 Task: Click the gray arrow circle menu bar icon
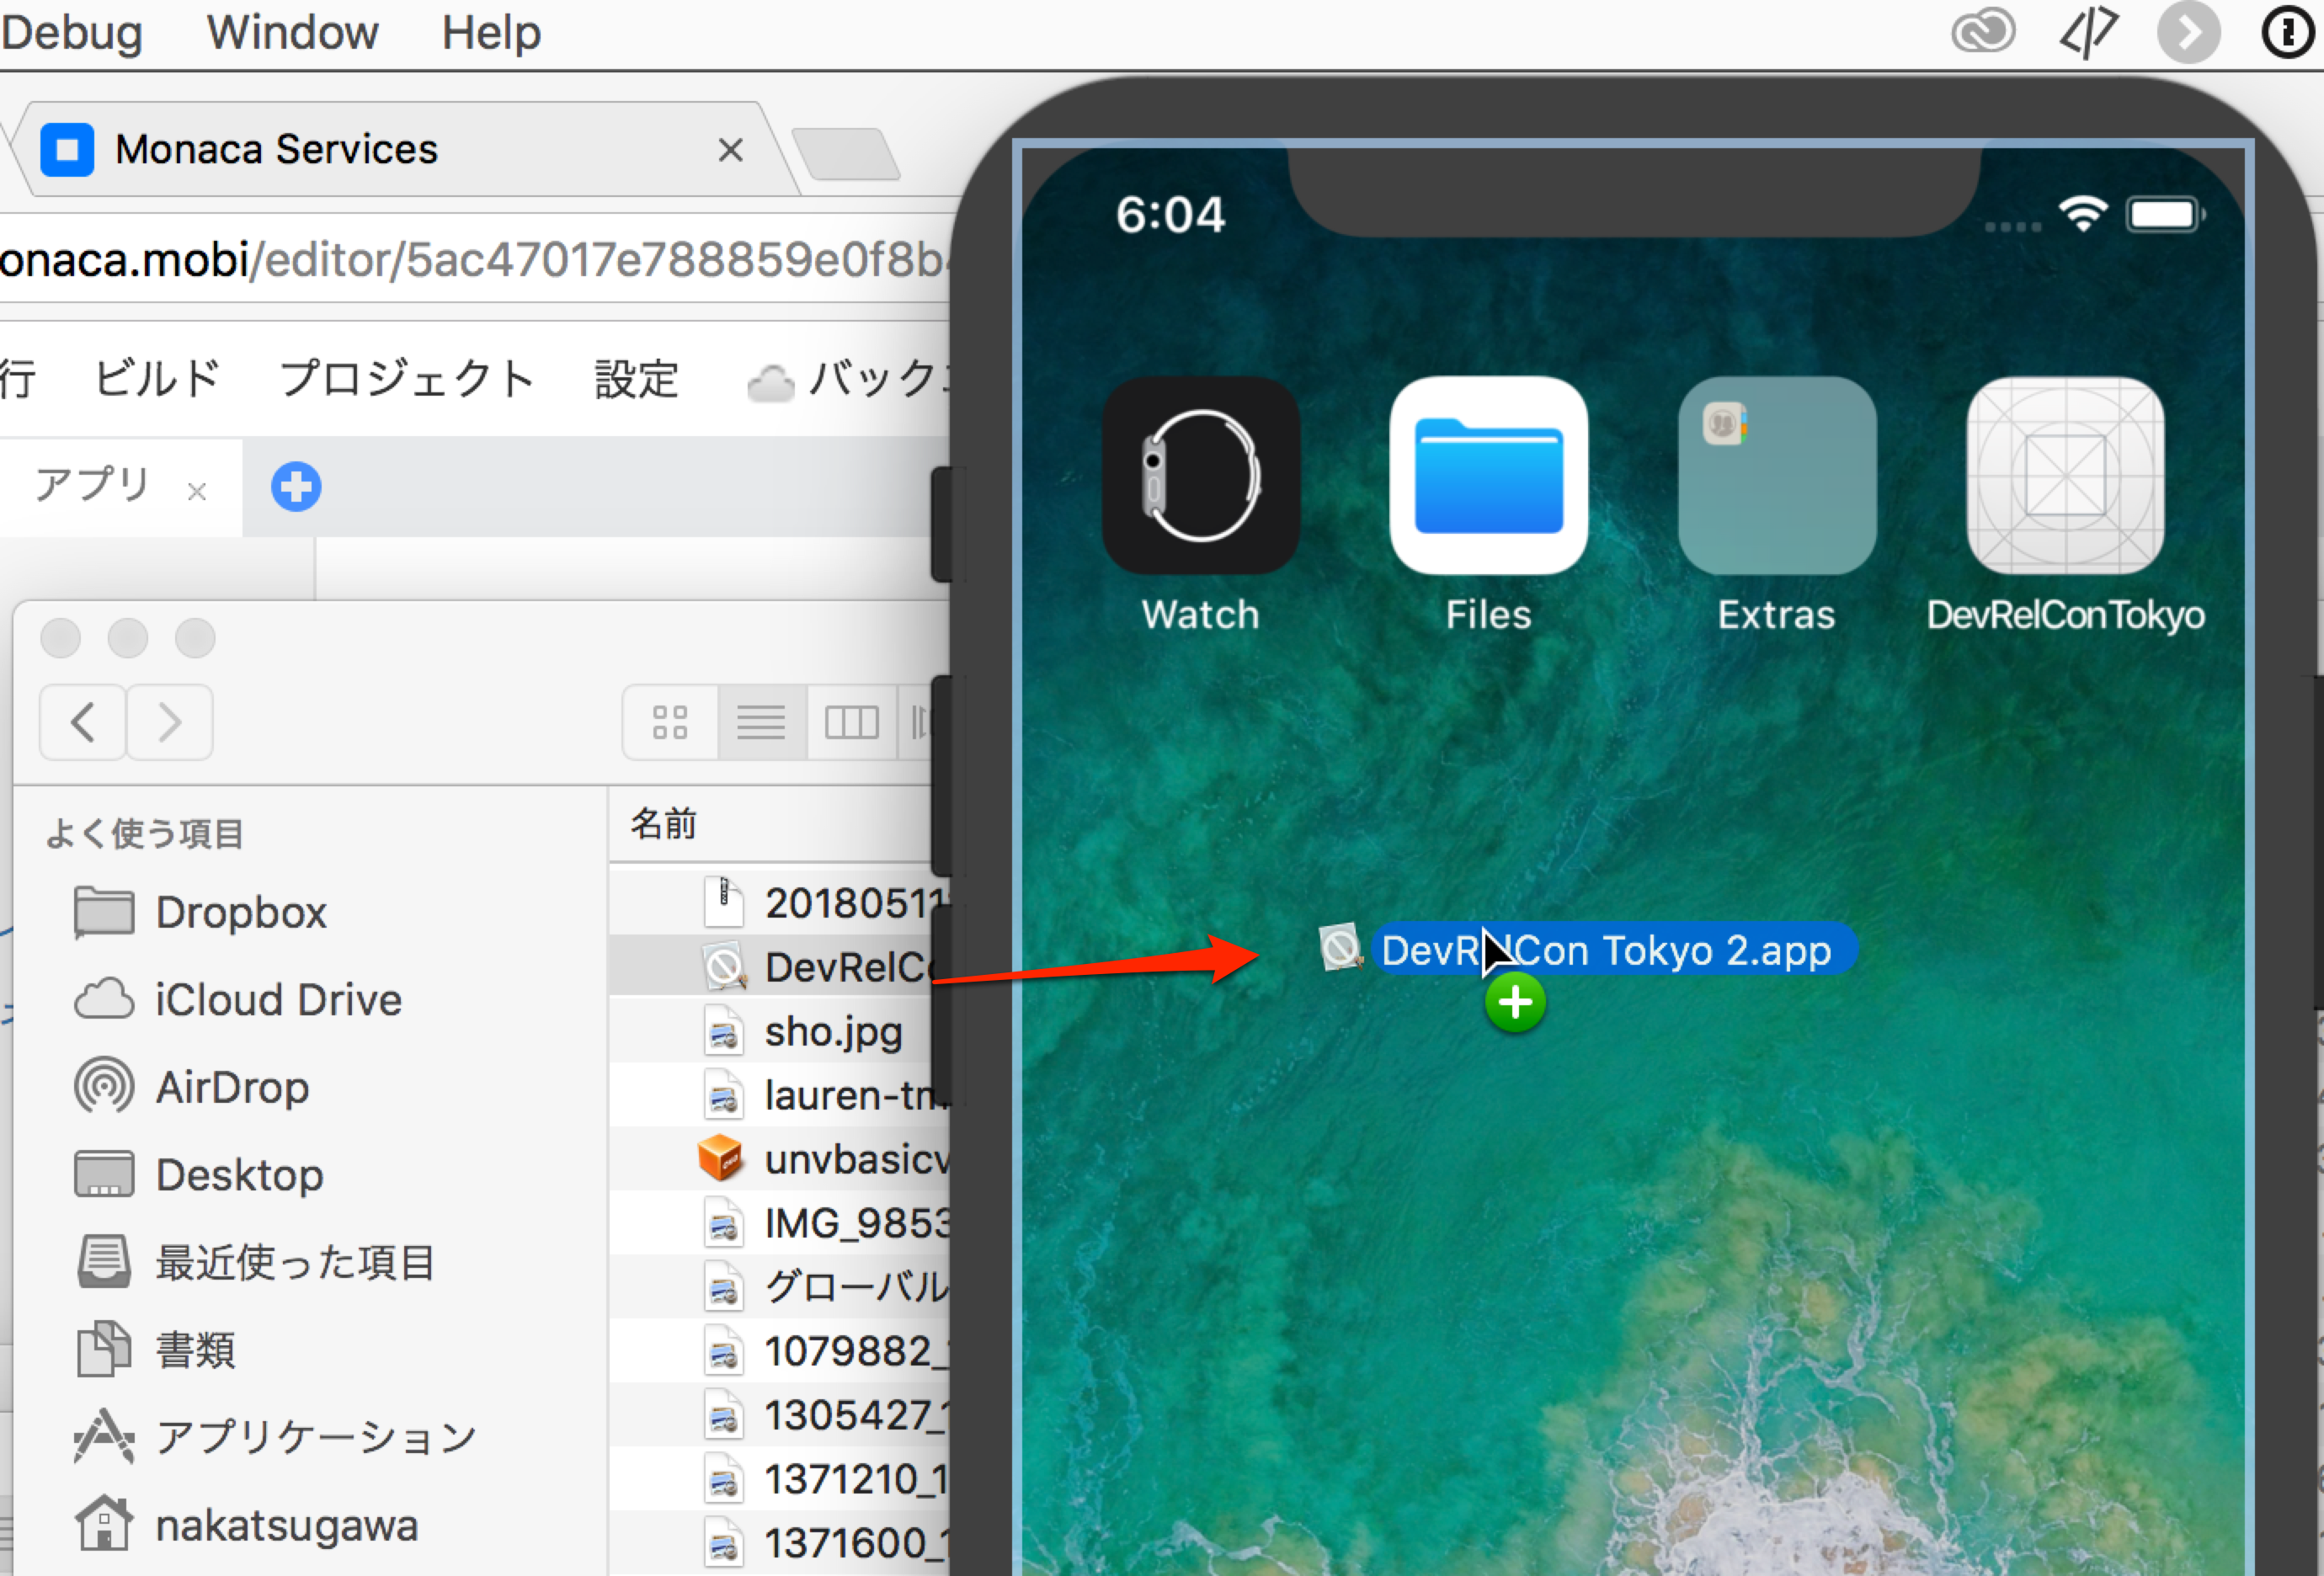click(2188, 32)
